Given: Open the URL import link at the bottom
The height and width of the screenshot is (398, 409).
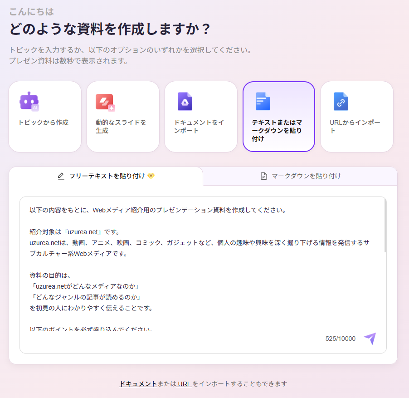Looking at the screenshot, I should coord(184,384).
